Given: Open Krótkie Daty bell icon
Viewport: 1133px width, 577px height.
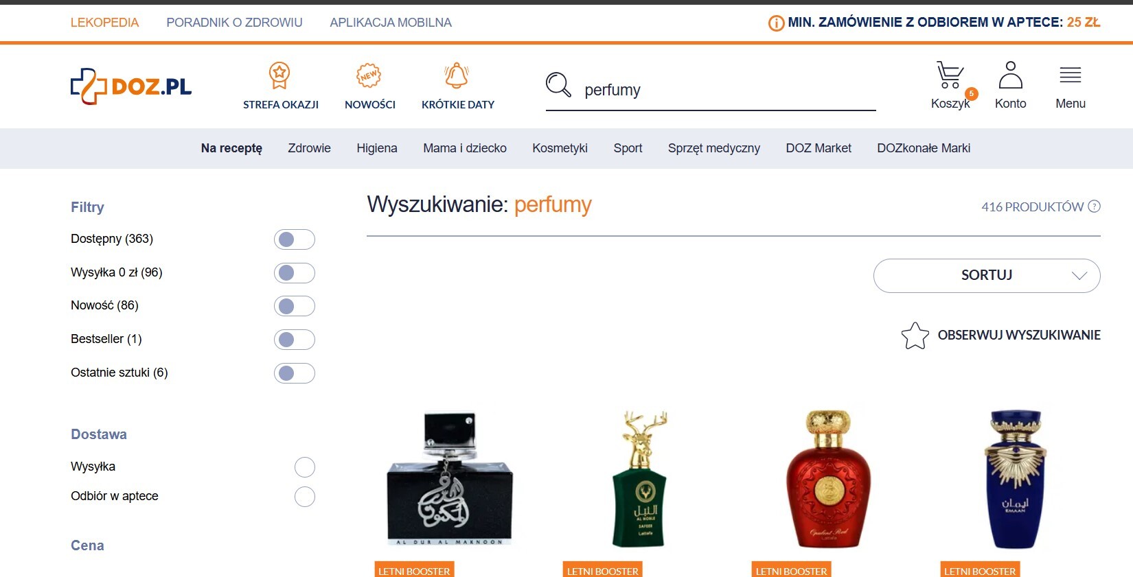Looking at the screenshot, I should click(x=457, y=75).
